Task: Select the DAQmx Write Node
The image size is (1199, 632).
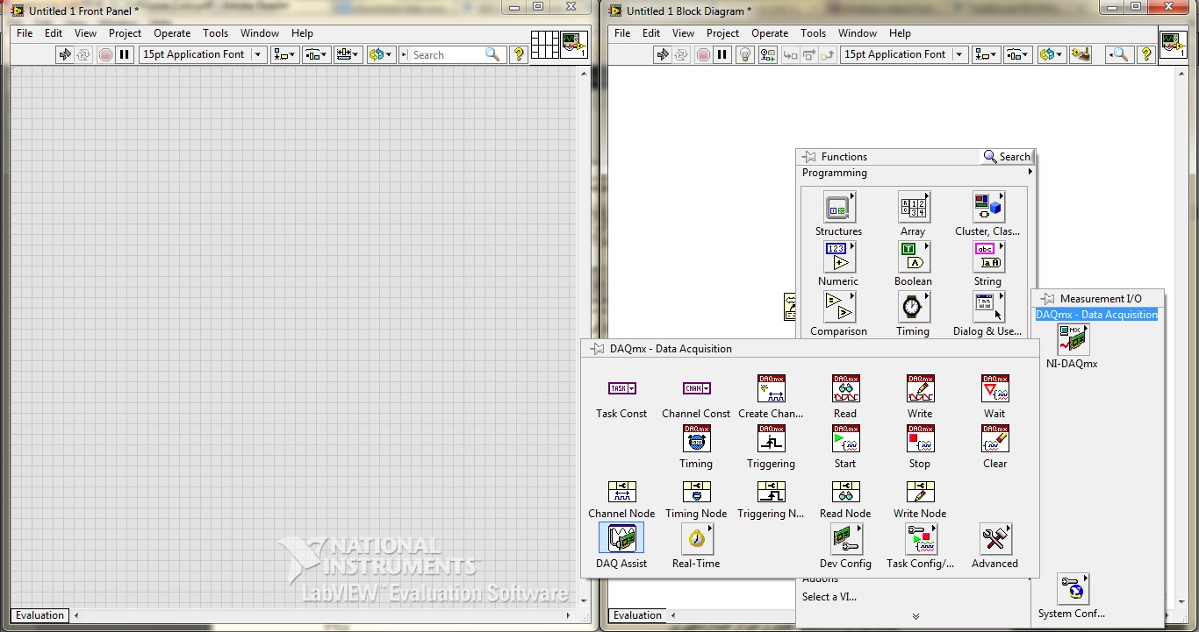Action: click(921, 491)
